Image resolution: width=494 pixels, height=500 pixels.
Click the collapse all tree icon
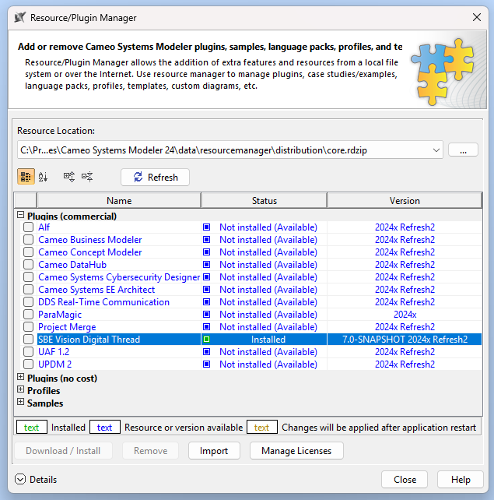tap(87, 177)
